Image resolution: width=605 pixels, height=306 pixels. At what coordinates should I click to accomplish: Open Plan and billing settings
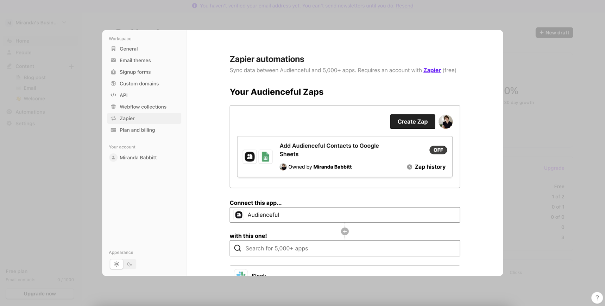coord(137,130)
